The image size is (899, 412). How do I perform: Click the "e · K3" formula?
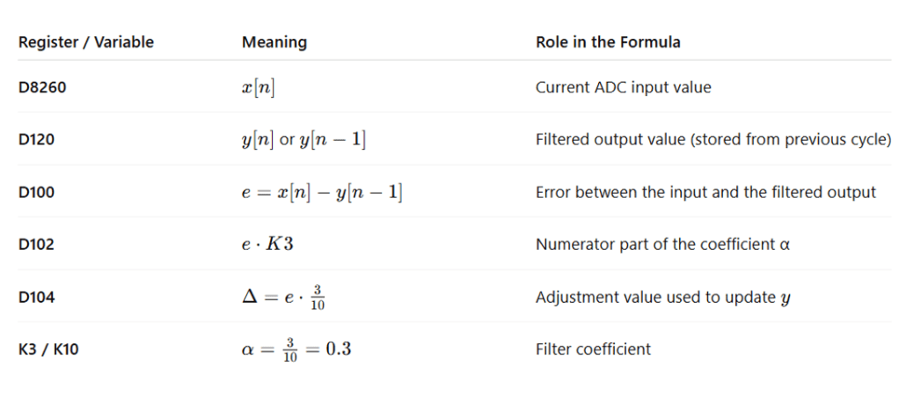coord(267,244)
